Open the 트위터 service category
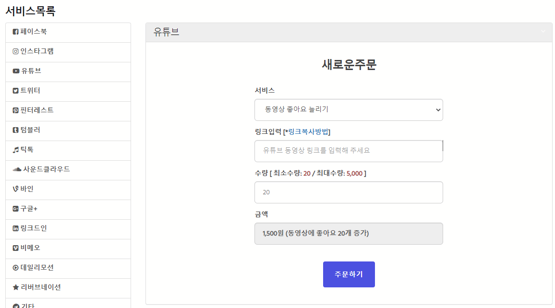 click(68, 92)
